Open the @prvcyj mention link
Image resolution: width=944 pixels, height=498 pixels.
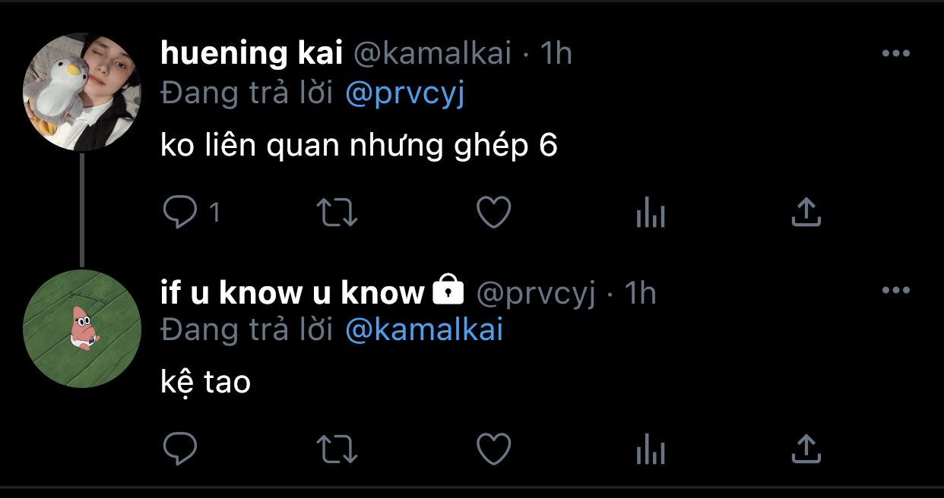tap(404, 94)
